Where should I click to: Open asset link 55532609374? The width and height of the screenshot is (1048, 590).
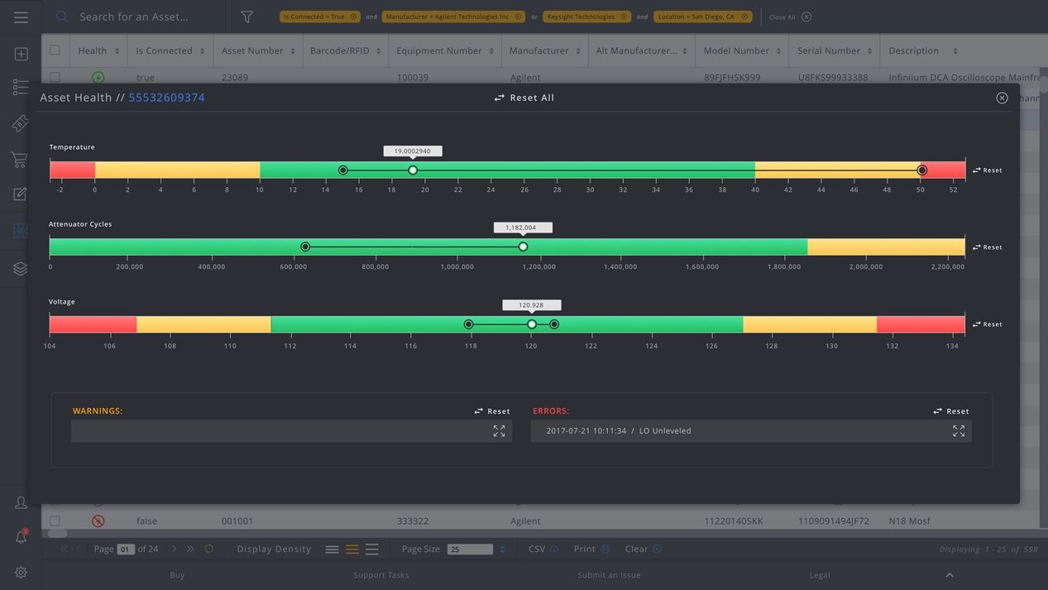tap(166, 98)
